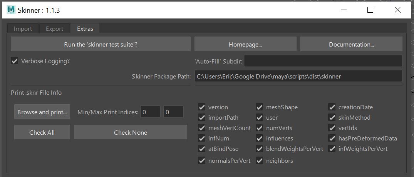The image size is (414, 177).
Task: Open the Documentation... button
Action: [351, 44]
